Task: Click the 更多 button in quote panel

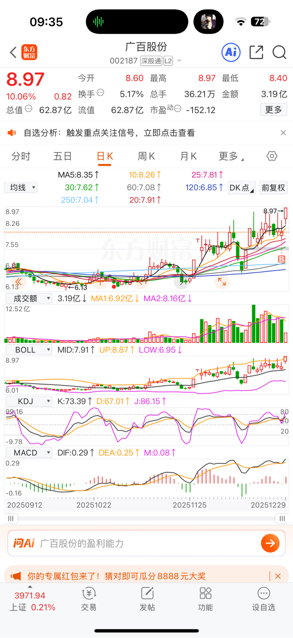Action: click(x=274, y=110)
